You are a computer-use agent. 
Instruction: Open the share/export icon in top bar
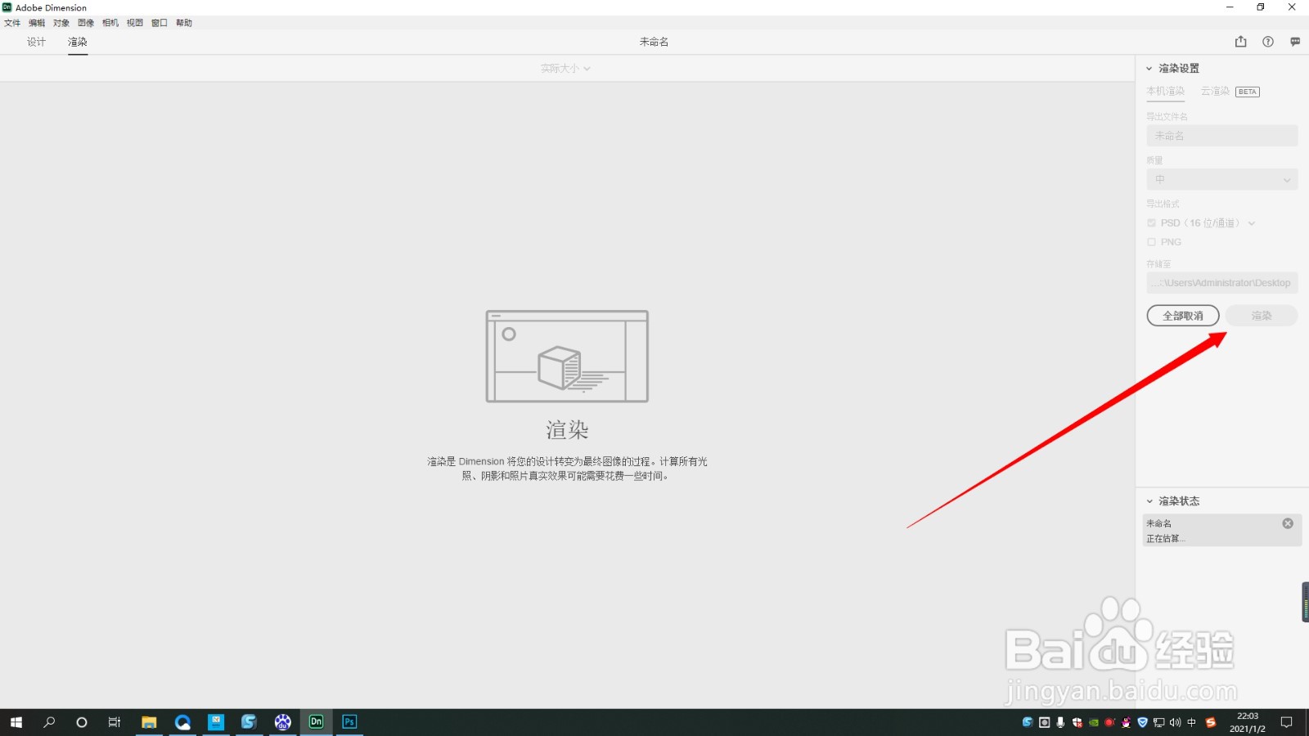(x=1240, y=42)
